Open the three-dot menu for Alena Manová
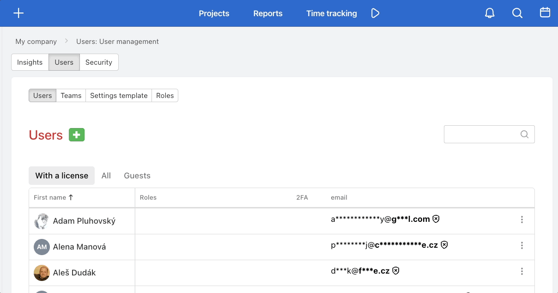 tap(522, 245)
